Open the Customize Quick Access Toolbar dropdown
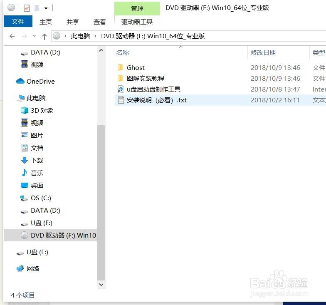326x305 pixels. [x=46, y=8]
